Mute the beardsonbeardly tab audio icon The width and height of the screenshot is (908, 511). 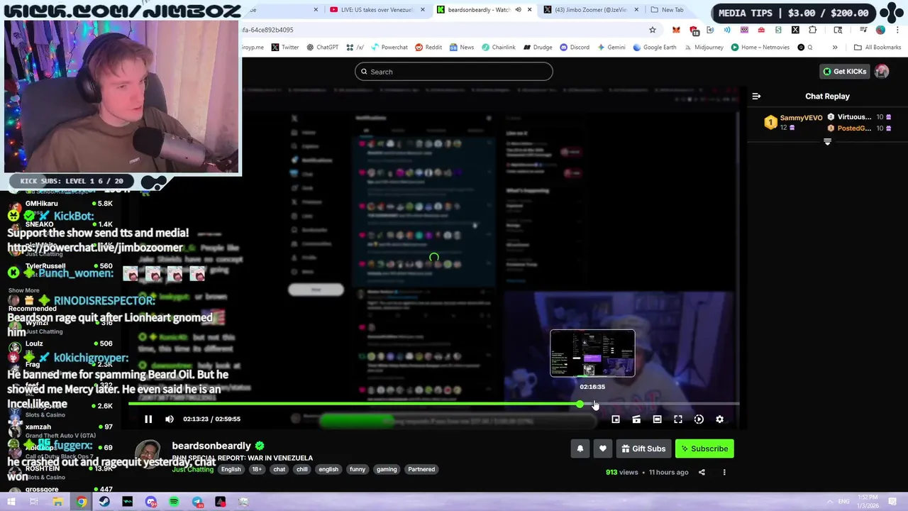click(x=518, y=10)
